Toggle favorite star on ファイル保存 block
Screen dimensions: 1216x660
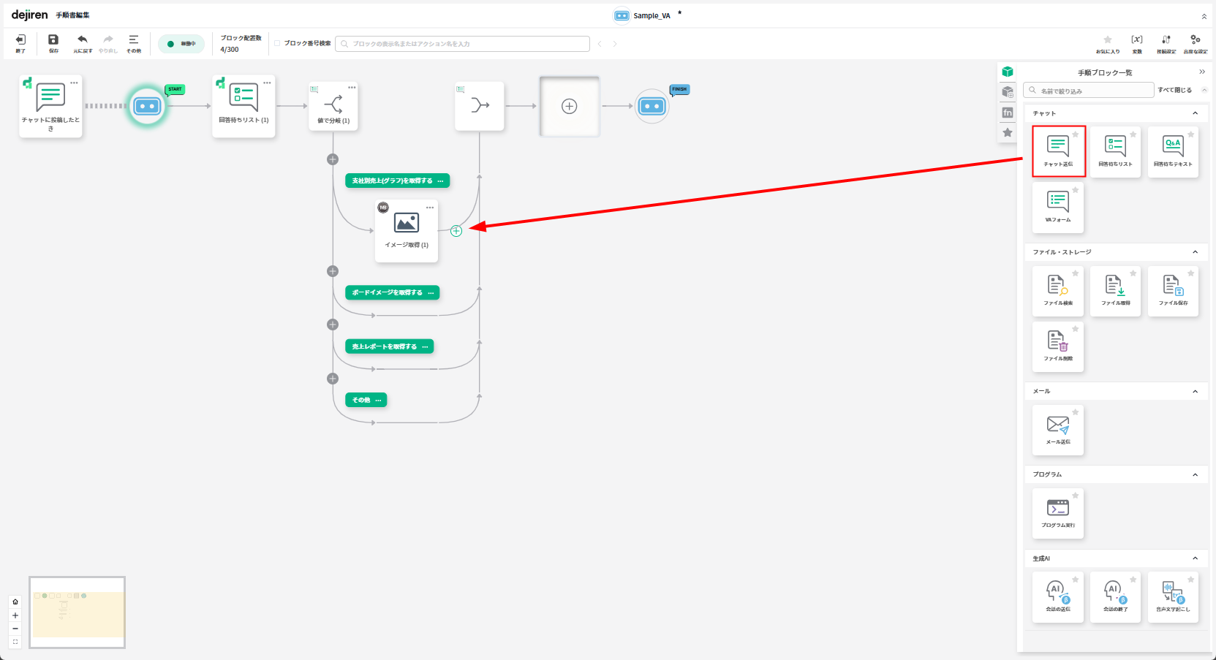click(1190, 273)
